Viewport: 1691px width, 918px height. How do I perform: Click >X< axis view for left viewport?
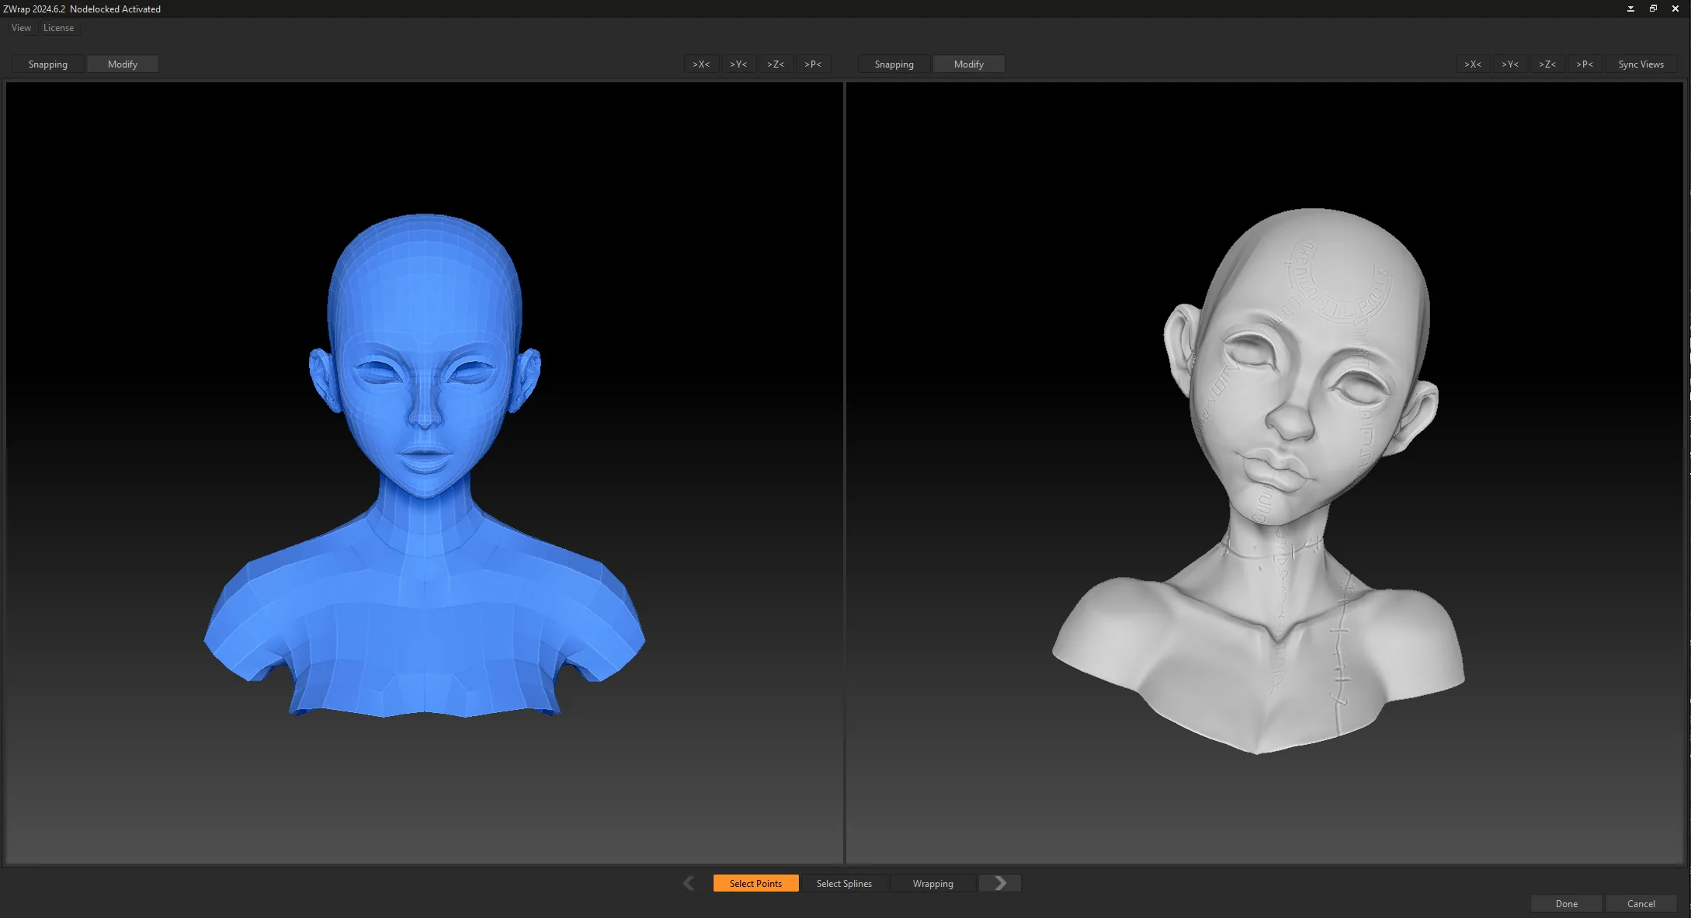pyautogui.click(x=701, y=64)
